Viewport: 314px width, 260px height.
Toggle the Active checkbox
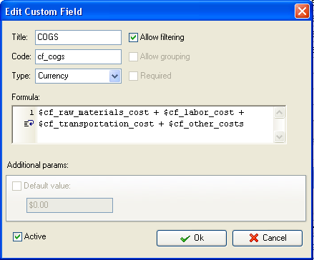[x=17, y=237]
